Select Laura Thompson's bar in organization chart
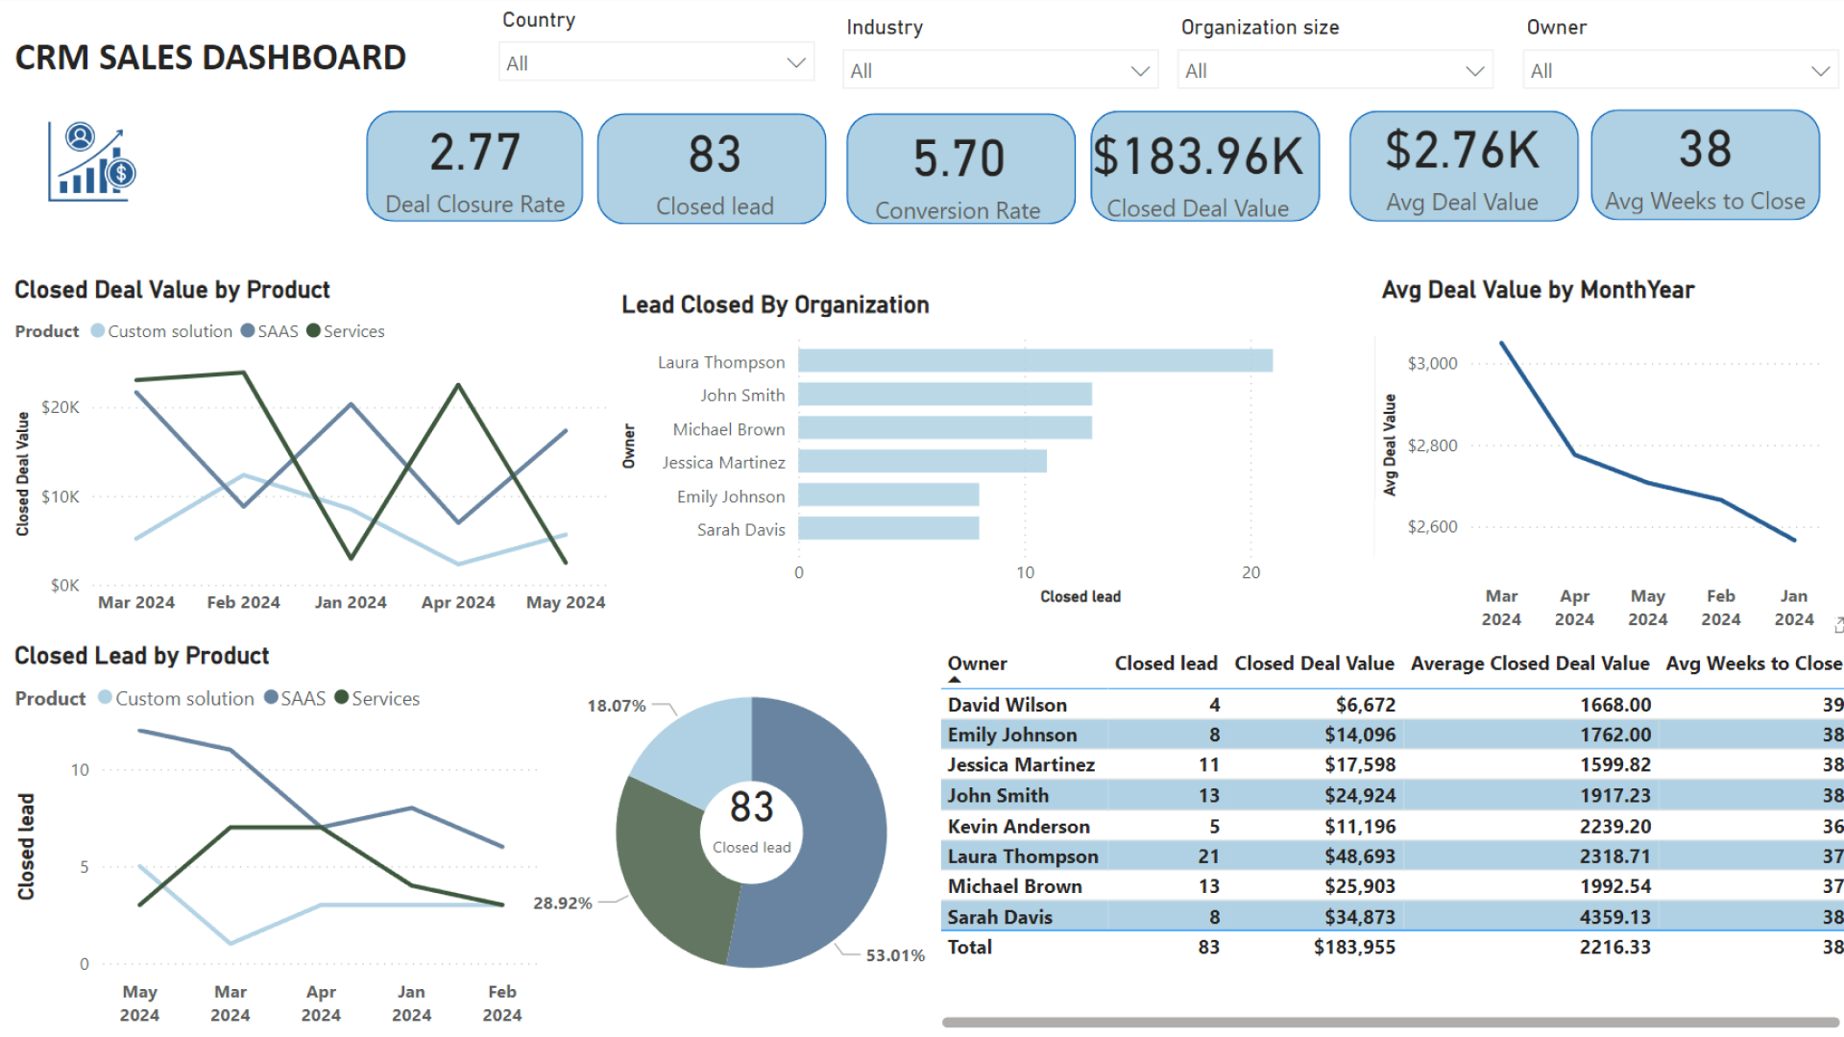 point(1035,361)
